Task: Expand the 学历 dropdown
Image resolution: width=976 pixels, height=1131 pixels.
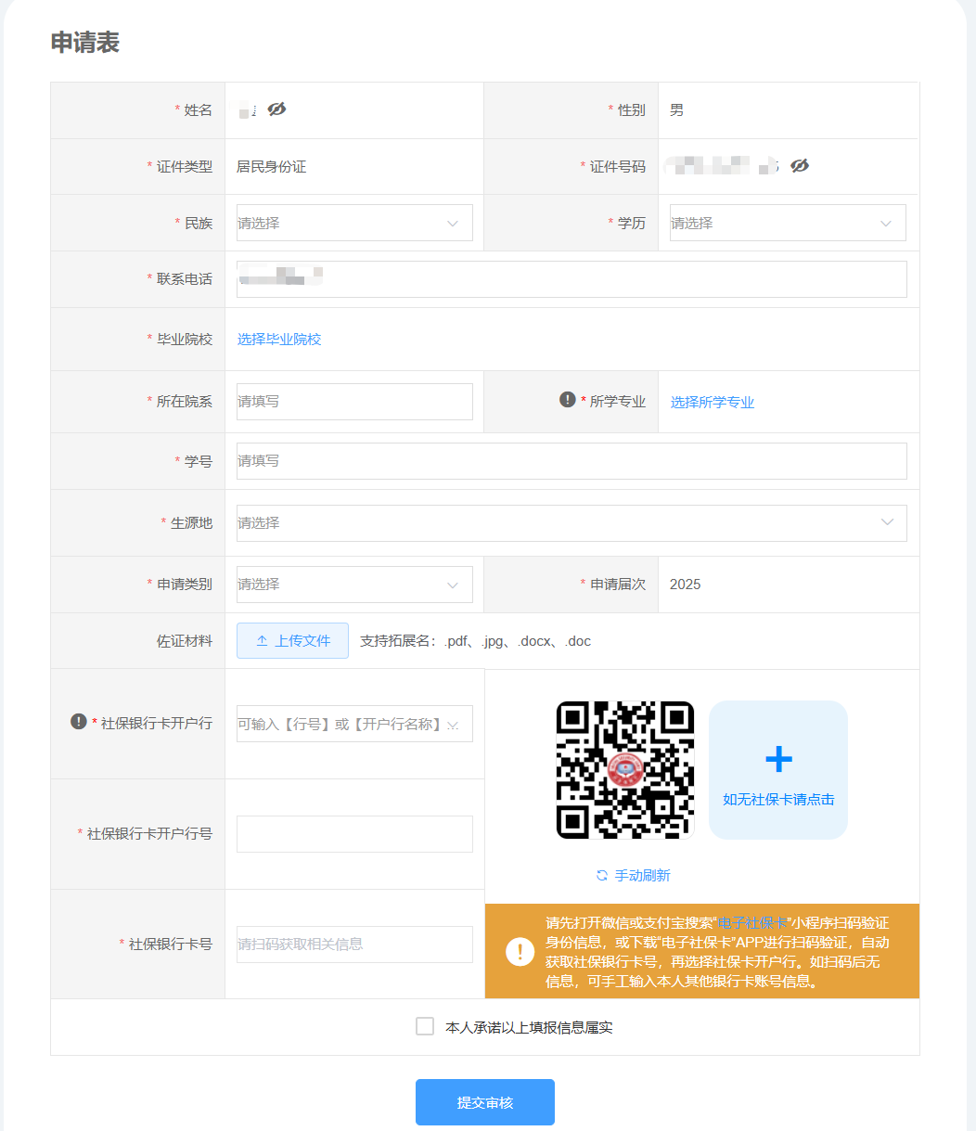Action: pyautogui.click(x=787, y=223)
